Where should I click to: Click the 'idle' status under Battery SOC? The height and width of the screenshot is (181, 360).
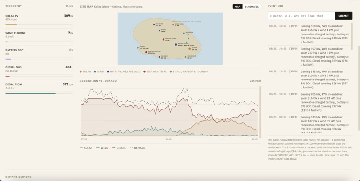click(x=7, y=54)
